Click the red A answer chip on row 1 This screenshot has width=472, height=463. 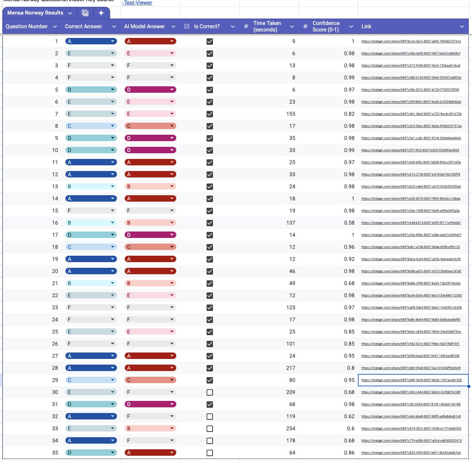coord(150,41)
